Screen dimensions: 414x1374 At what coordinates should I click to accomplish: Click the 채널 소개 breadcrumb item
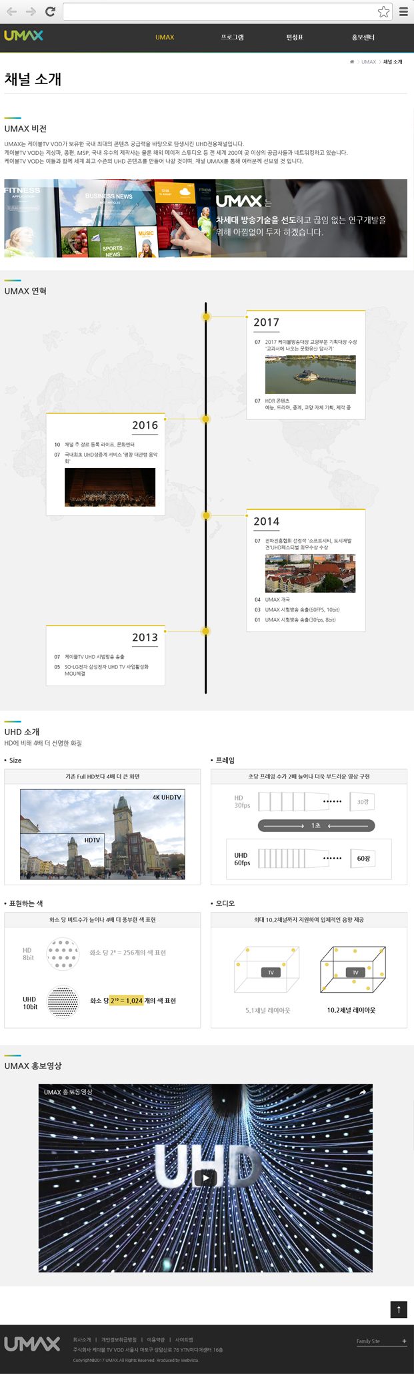[393, 62]
